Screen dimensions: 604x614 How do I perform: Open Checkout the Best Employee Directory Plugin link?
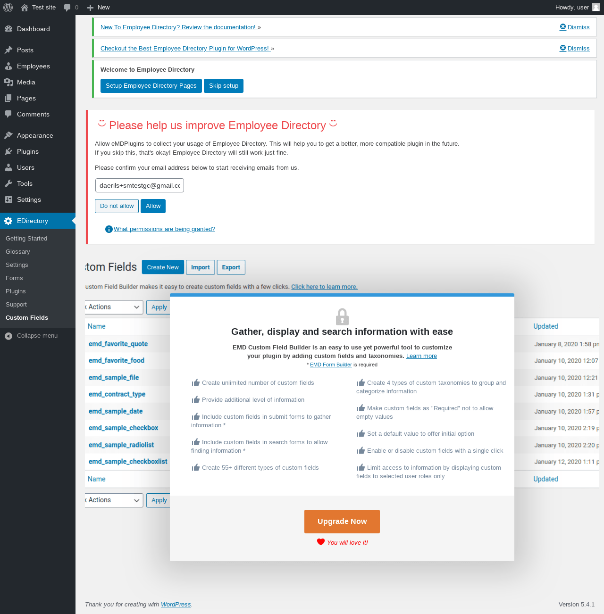[185, 49]
